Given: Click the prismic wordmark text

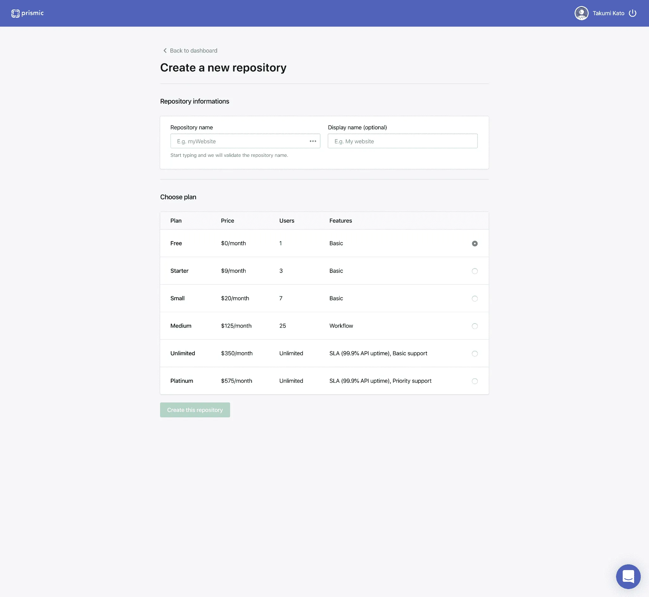Looking at the screenshot, I should coord(32,13).
